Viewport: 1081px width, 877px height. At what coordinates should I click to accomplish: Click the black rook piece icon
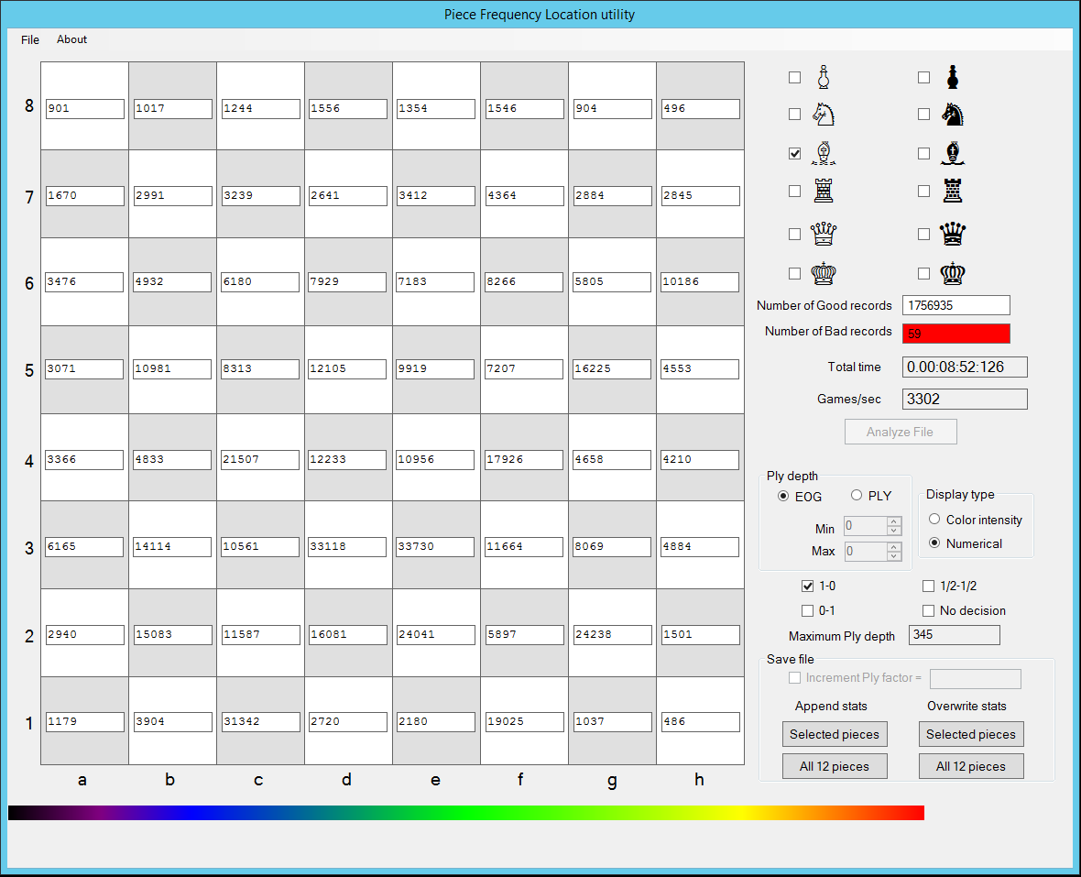click(953, 191)
